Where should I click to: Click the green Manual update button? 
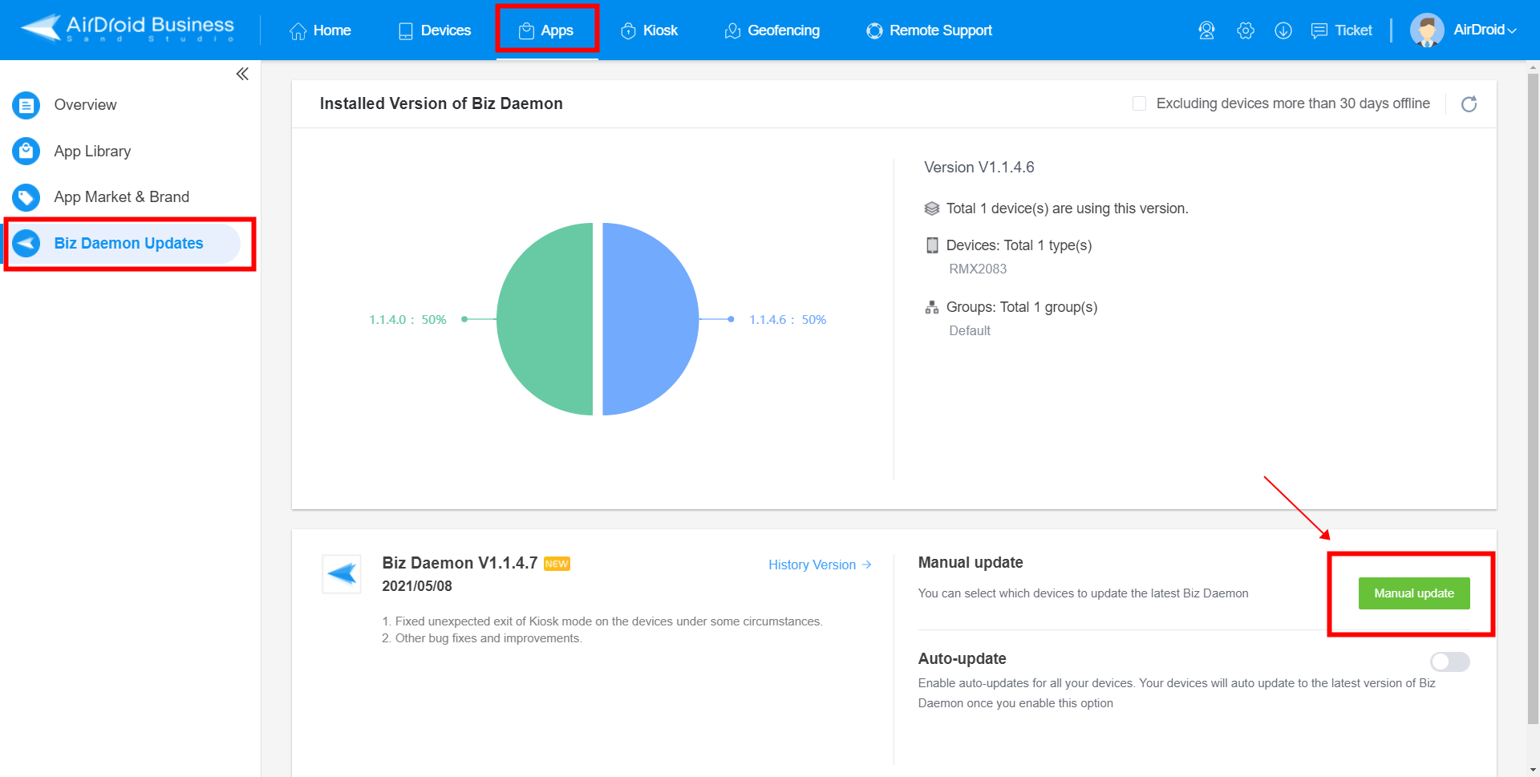click(1414, 593)
